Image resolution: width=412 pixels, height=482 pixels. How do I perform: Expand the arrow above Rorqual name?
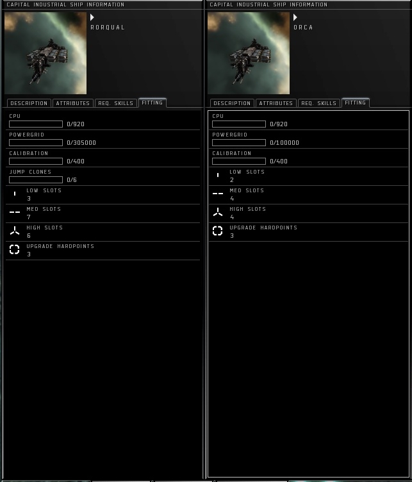tap(92, 17)
